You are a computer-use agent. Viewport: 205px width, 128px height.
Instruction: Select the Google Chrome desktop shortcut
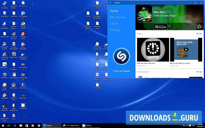(23, 25)
